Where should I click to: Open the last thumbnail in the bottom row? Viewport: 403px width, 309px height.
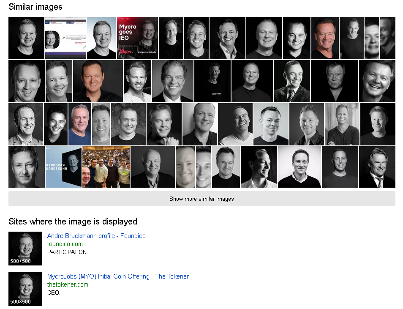pyautogui.click(x=377, y=167)
